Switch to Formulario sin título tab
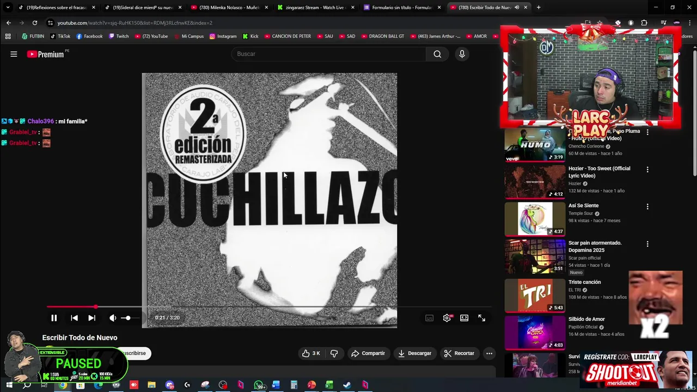 pyautogui.click(x=402, y=8)
